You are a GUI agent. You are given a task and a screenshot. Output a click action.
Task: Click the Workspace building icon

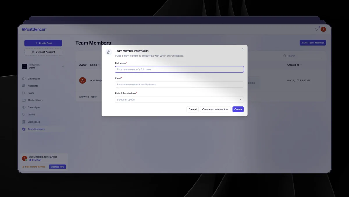[x=24, y=122]
